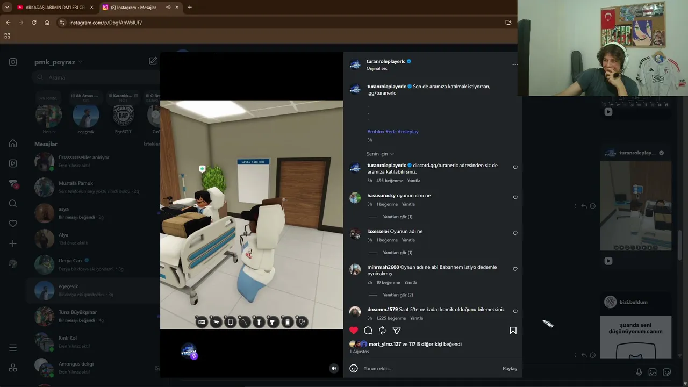Open Messages with notification badge

coord(13,184)
